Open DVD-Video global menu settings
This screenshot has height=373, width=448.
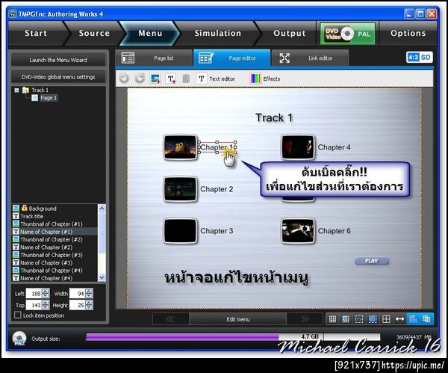[x=58, y=77]
